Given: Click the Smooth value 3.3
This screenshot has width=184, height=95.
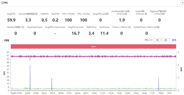Looking at the screenshot, I should 28,20.
